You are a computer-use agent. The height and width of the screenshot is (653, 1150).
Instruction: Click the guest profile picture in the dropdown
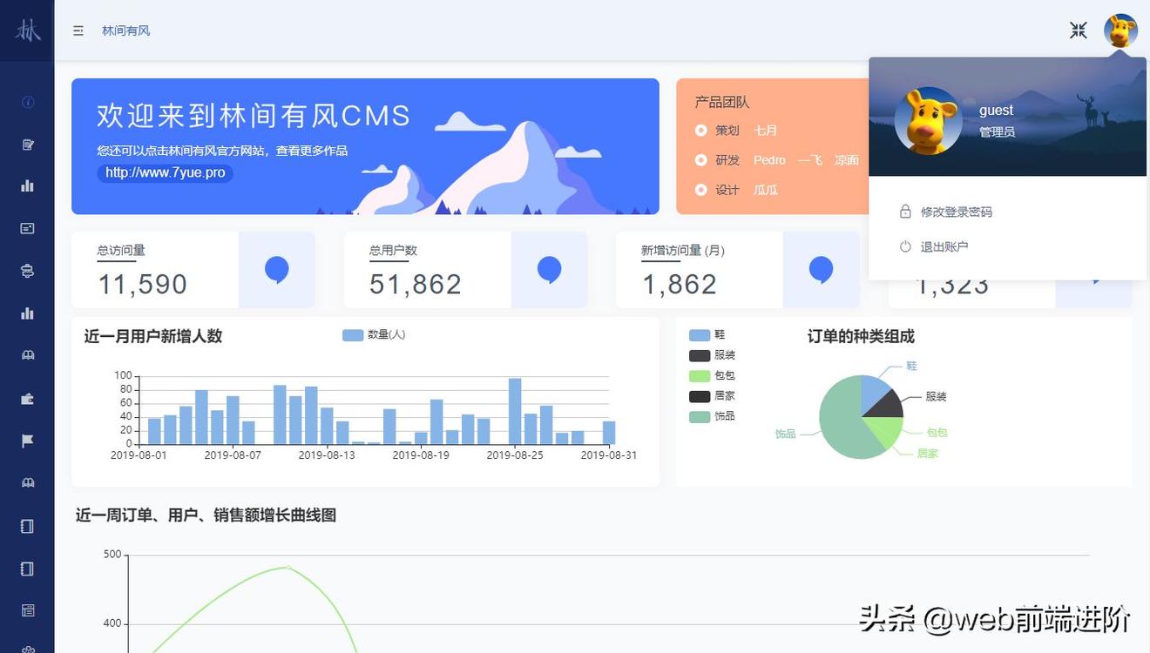pos(929,121)
